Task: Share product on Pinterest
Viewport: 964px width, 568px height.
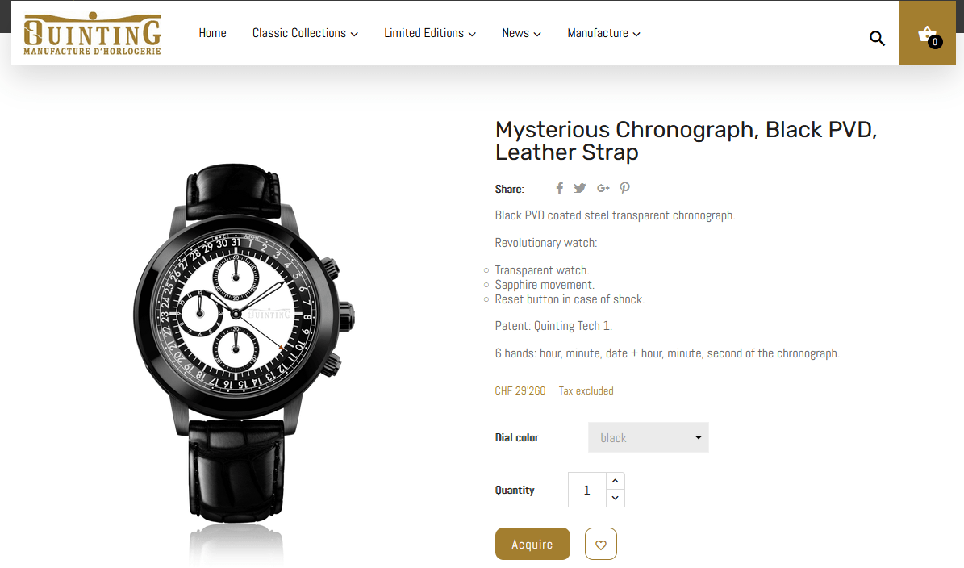Action: point(624,189)
